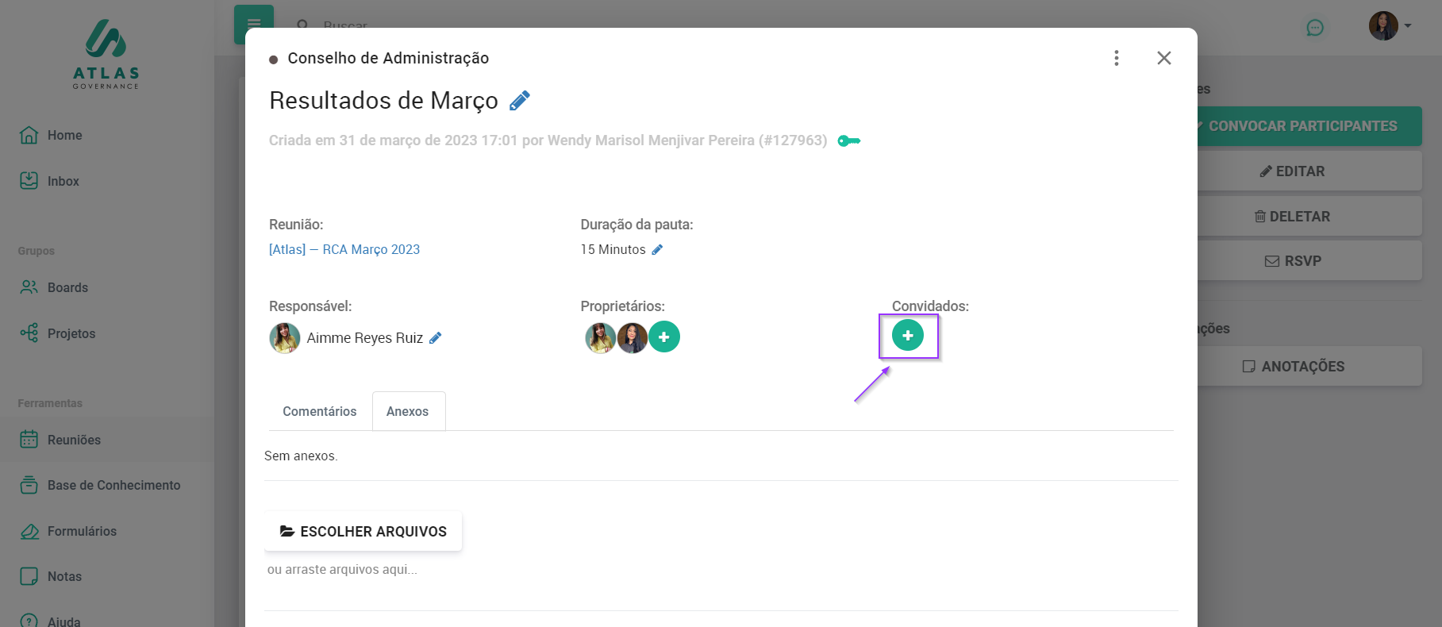Go to Home in the sidebar

point(64,136)
